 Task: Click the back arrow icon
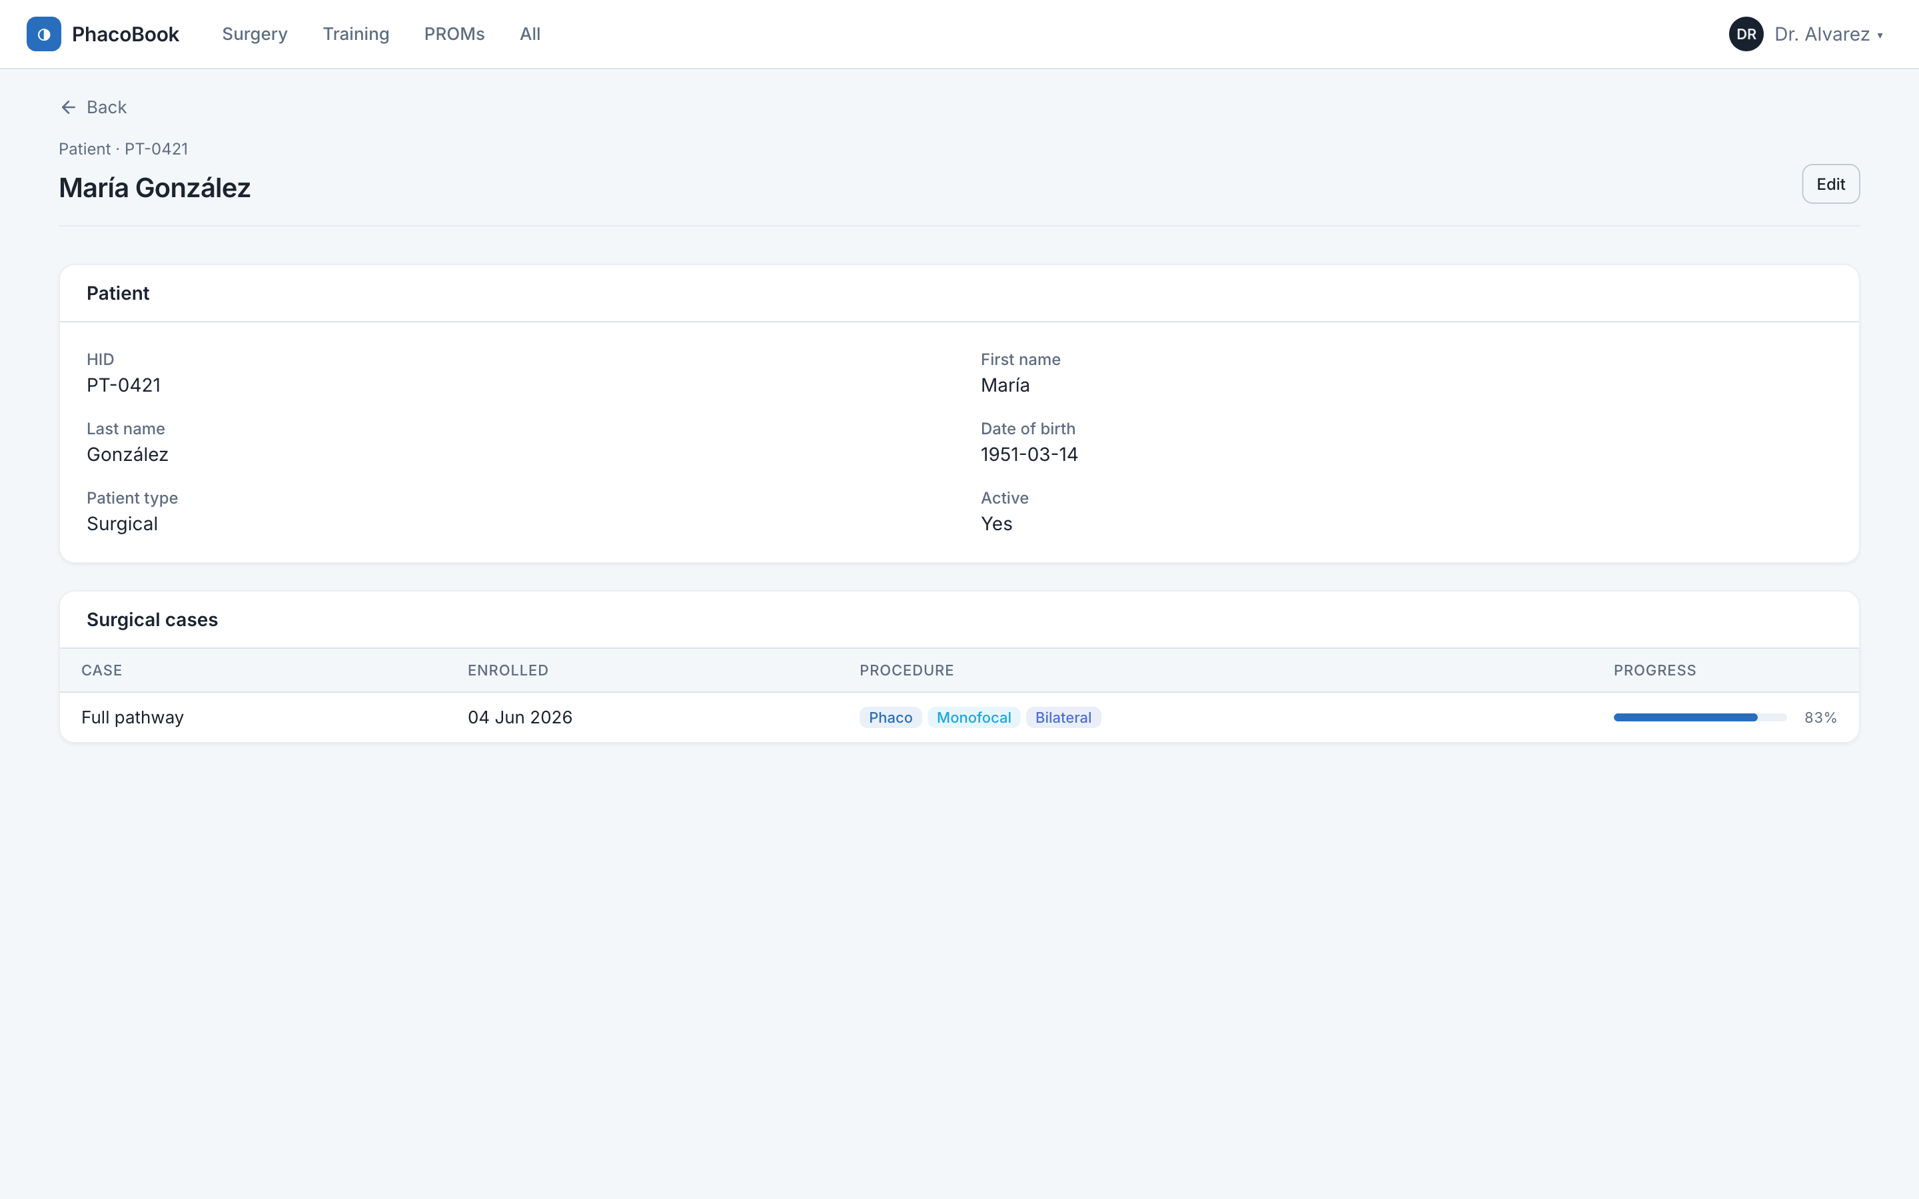point(68,107)
